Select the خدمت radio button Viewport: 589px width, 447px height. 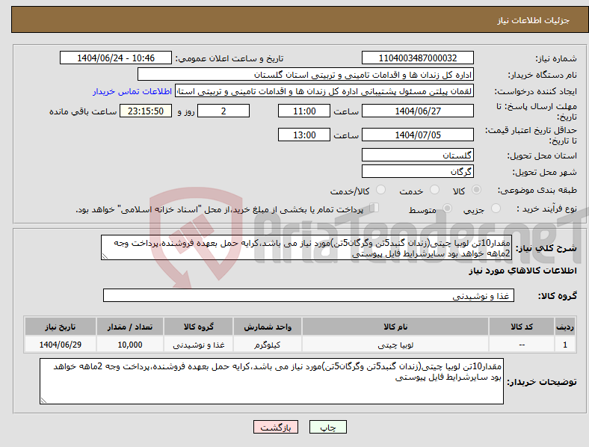coord(434,190)
